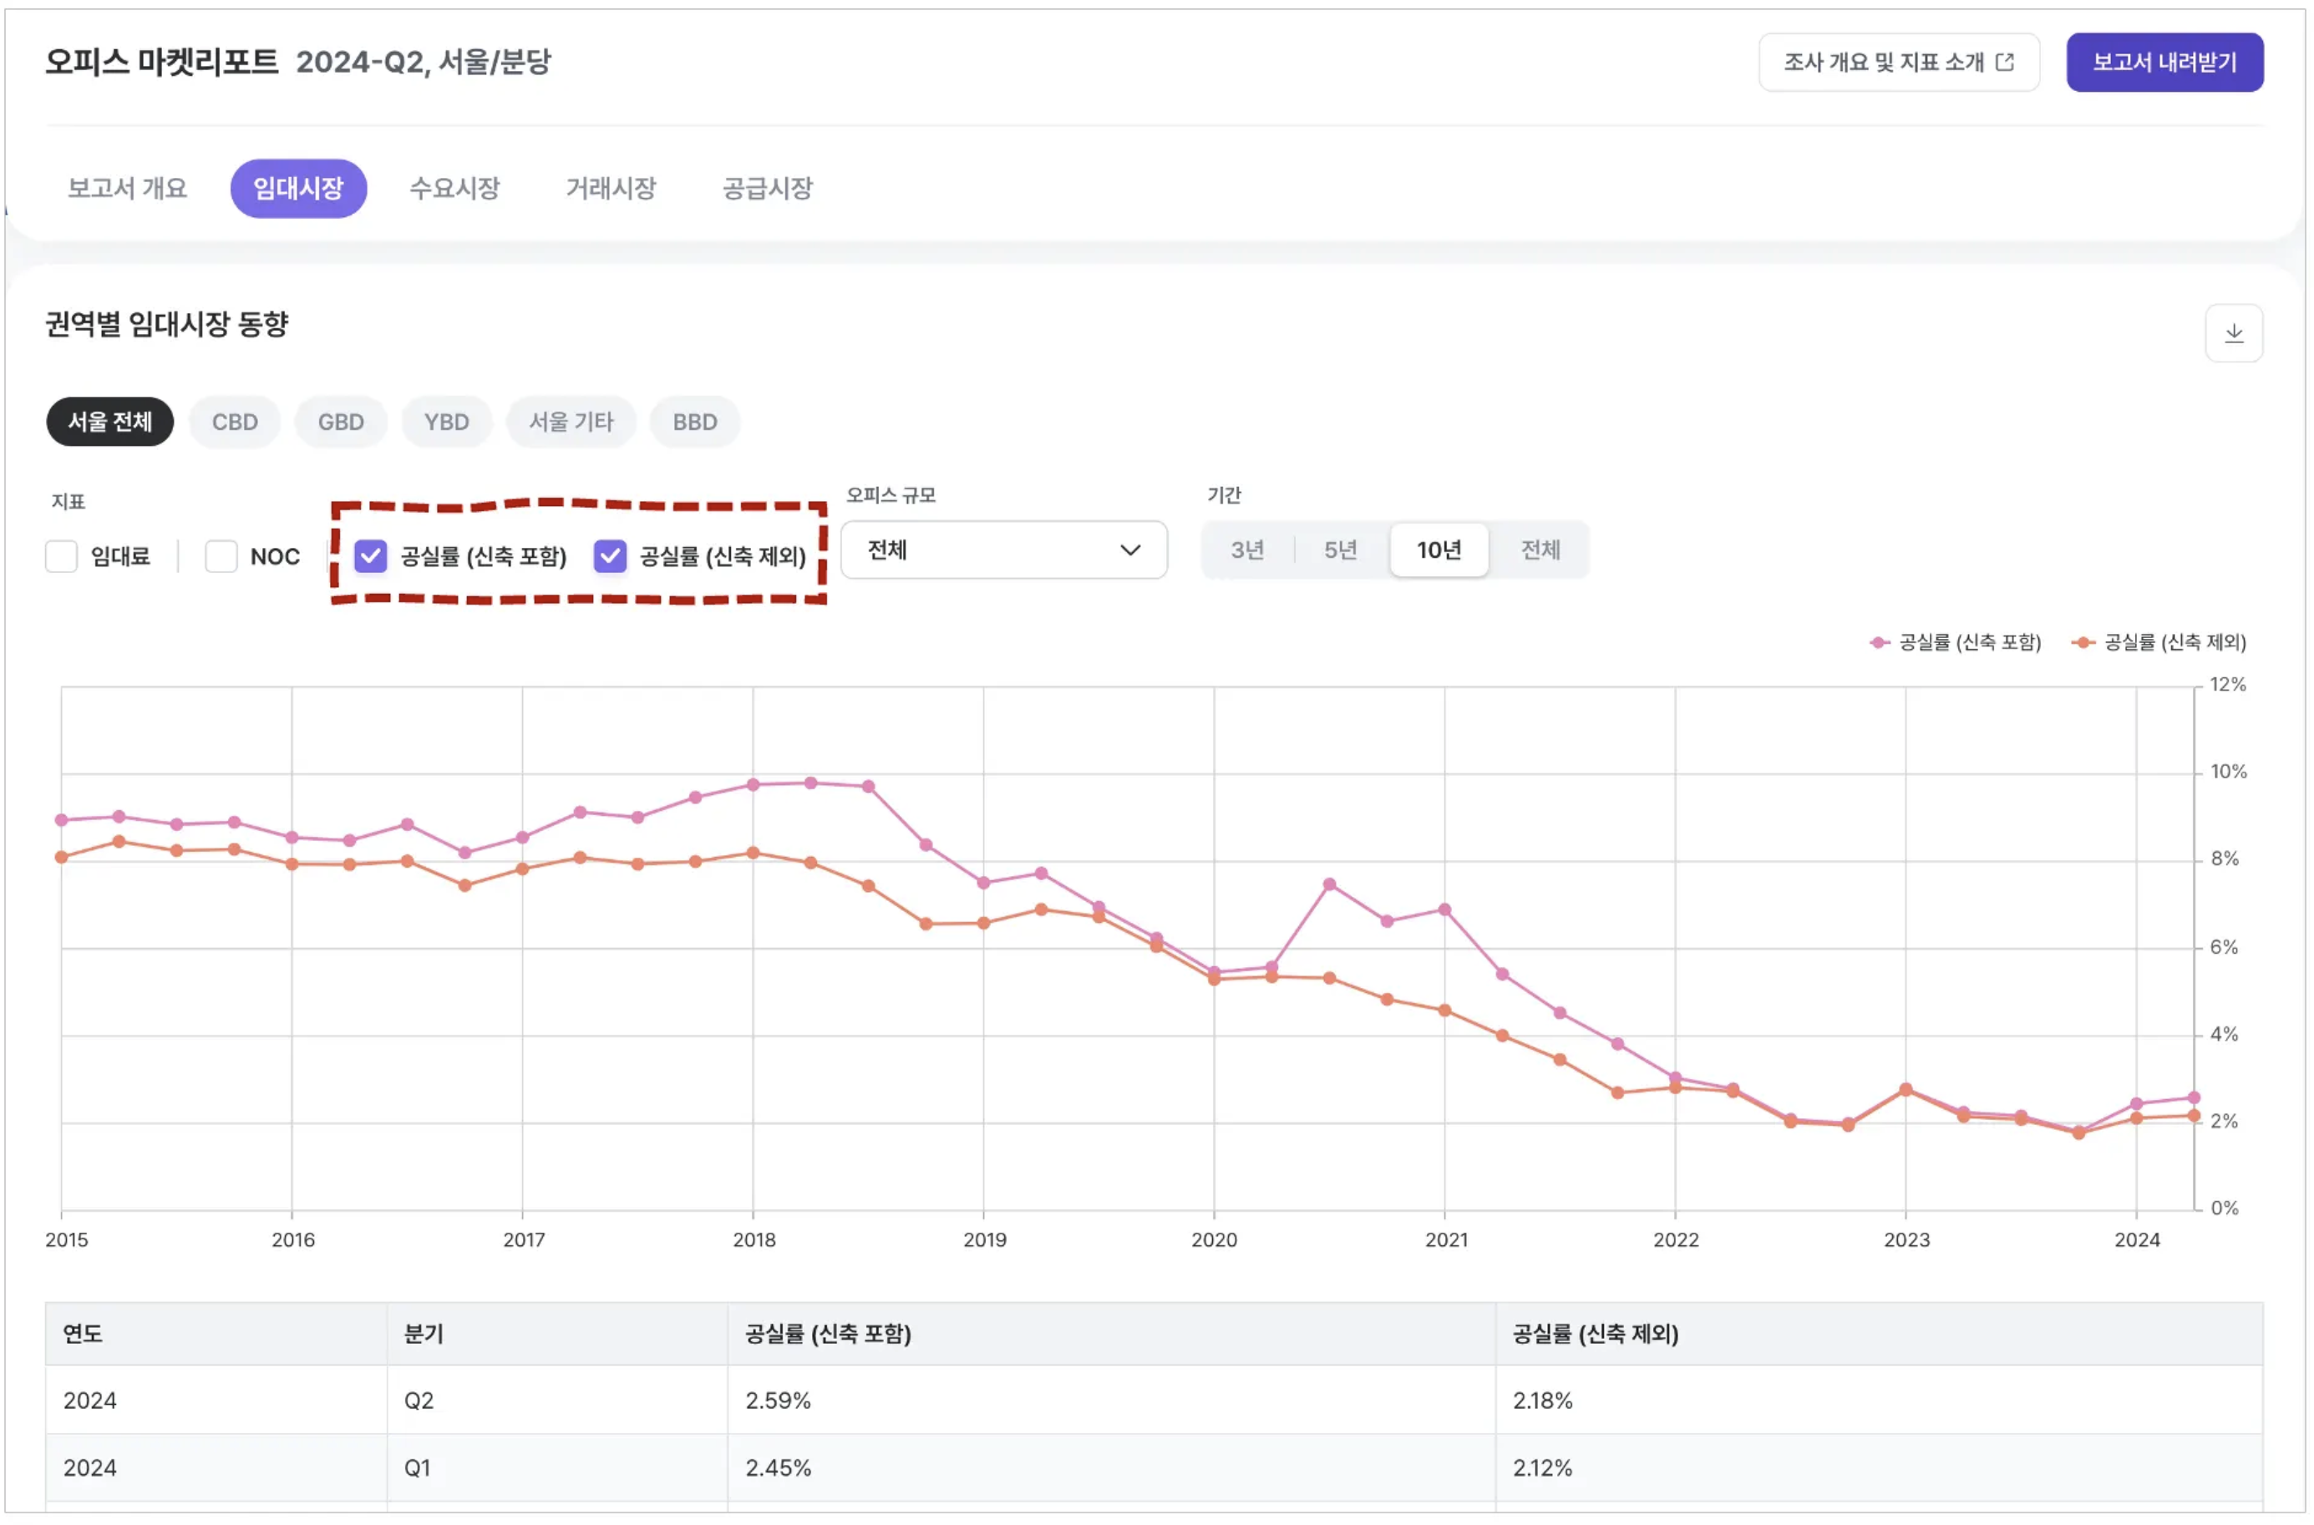The image size is (2314, 1525).
Task: Uncheck 공실률 (신축 포함) checkbox
Action: click(371, 556)
